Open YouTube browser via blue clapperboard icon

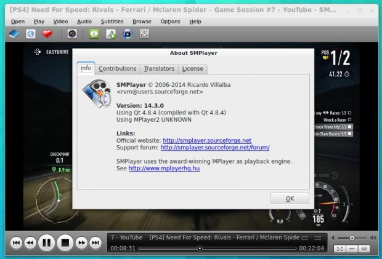(128, 34)
